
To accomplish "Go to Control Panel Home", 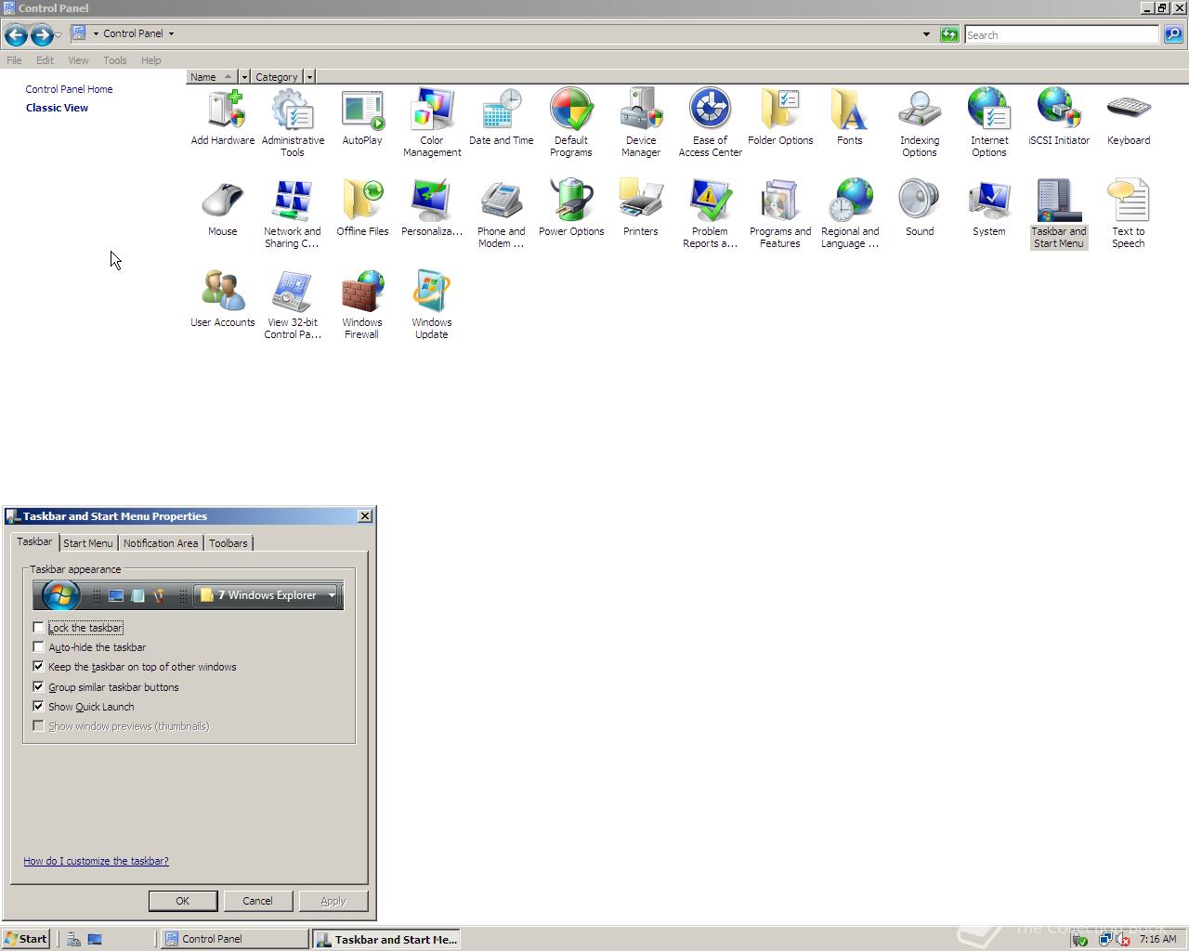I will click(69, 89).
